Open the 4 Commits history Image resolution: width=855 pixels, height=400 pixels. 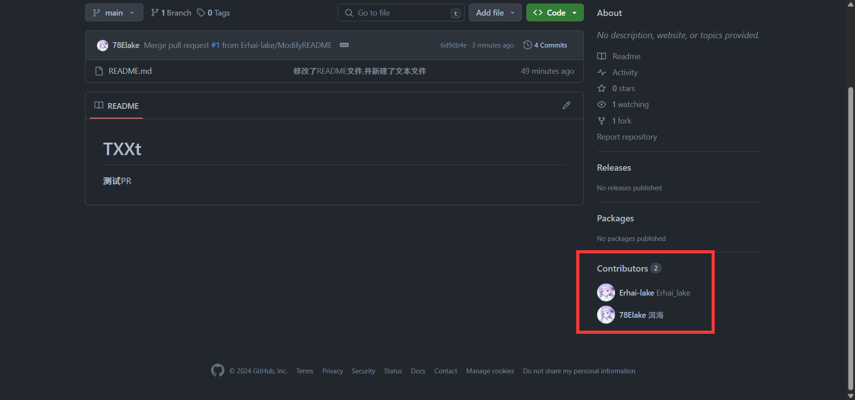point(545,45)
